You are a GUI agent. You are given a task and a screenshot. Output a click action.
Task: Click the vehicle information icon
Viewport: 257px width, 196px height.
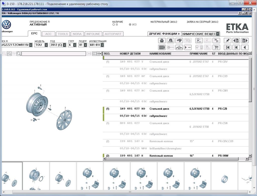coord(179,47)
